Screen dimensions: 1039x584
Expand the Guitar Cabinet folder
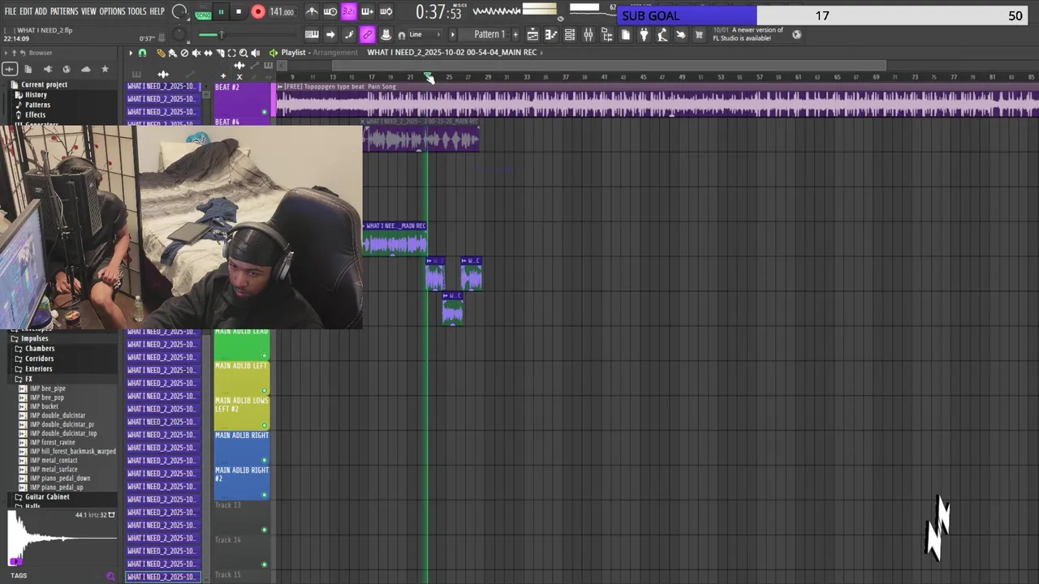46,496
